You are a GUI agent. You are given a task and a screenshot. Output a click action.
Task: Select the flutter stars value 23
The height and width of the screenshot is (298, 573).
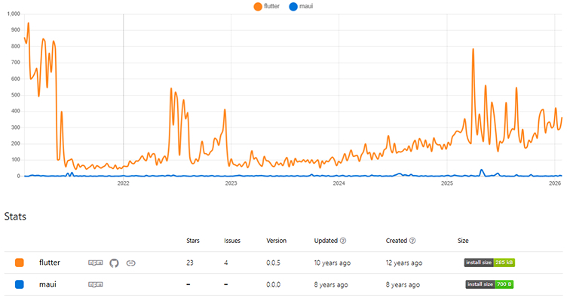click(x=190, y=263)
